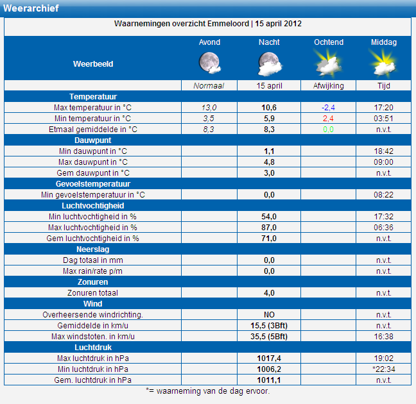The image size is (416, 404).
Task: Click the Weerbeeld row label
Action: tap(92, 64)
